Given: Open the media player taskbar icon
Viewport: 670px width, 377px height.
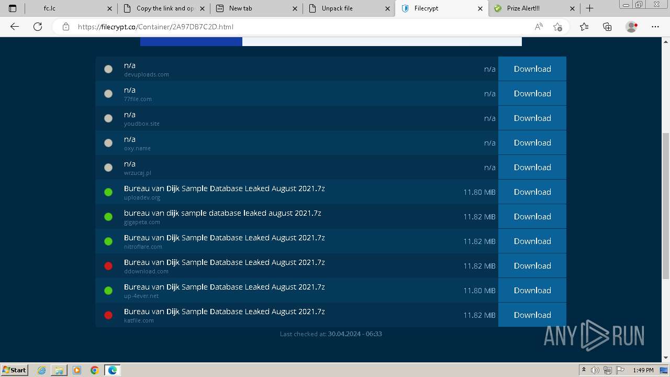Looking at the screenshot, I should pos(77,370).
